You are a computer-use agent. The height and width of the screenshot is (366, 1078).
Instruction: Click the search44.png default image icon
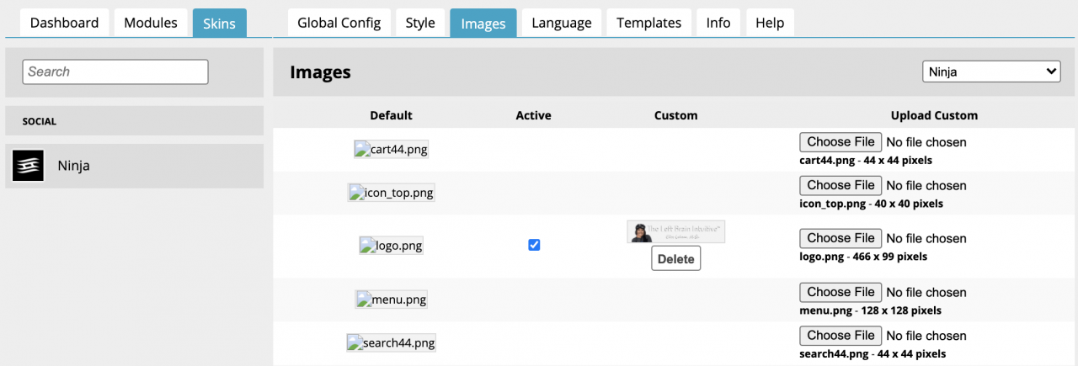click(391, 342)
